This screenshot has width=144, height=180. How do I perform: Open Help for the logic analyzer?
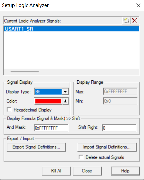(x=125, y=171)
